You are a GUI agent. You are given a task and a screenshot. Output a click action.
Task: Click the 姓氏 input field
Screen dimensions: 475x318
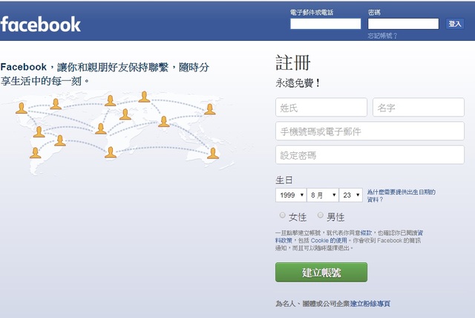click(x=321, y=108)
